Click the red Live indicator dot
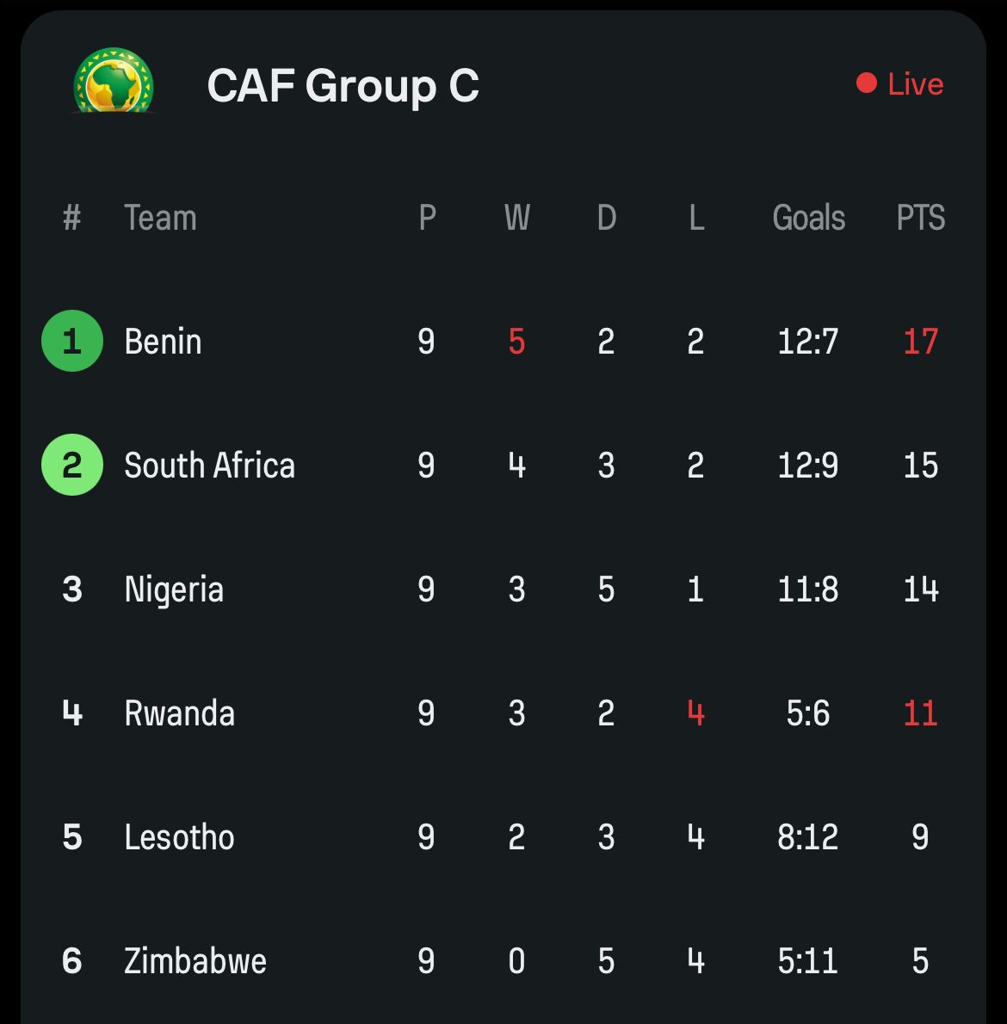 click(866, 83)
